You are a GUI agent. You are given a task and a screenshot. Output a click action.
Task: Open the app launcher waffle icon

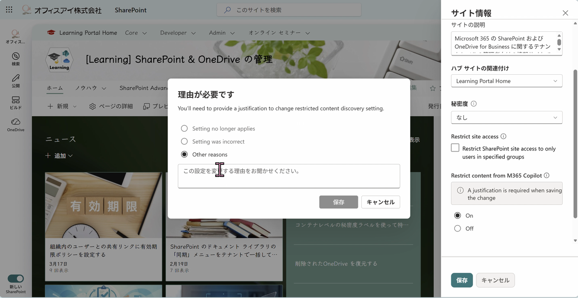point(9,10)
